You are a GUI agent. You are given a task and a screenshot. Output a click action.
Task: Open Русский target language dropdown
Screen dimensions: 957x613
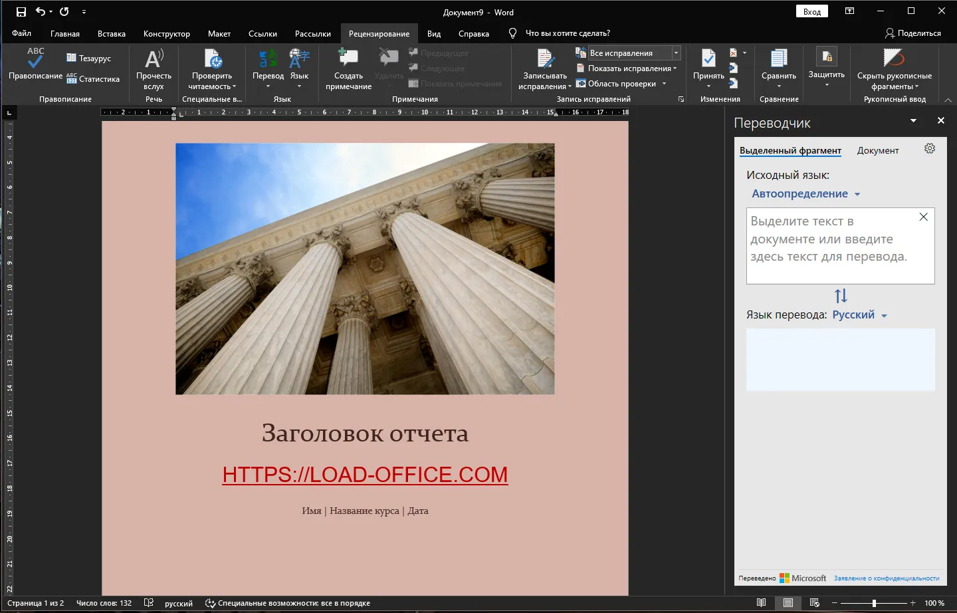coord(860,315)
